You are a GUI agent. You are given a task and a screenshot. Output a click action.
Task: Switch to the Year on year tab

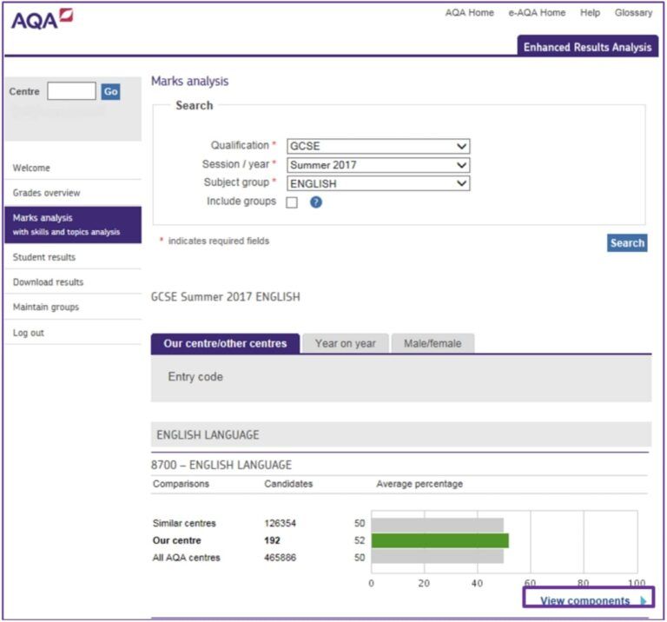[x=345, y=343]
